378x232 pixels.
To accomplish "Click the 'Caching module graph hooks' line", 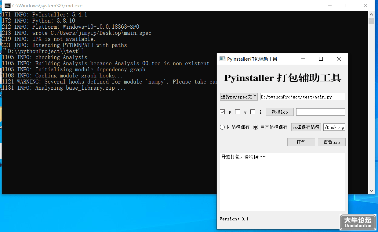I will [62, 76].
